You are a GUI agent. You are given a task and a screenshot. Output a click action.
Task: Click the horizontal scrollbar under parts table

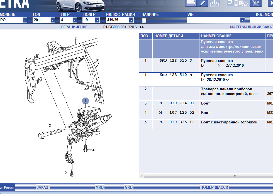point(206,176)
